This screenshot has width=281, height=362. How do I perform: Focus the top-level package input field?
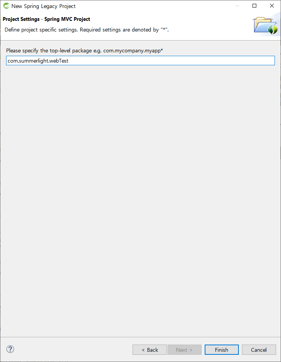140,61
